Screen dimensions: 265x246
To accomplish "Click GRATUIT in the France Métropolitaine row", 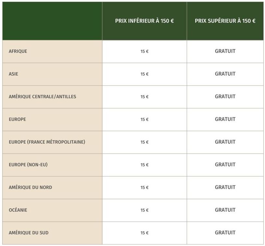I will (x=225, y=142).
